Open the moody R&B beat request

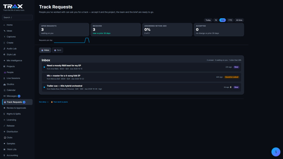coord(141,67)
